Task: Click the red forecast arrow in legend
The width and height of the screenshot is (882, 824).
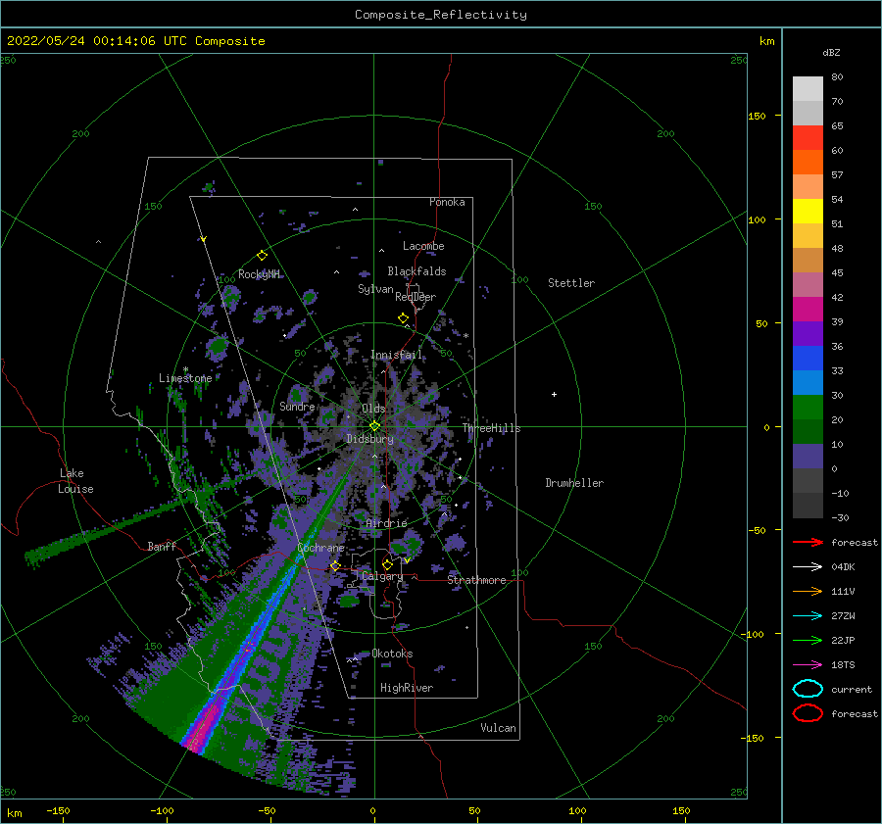Action: [x=808, y=542]
